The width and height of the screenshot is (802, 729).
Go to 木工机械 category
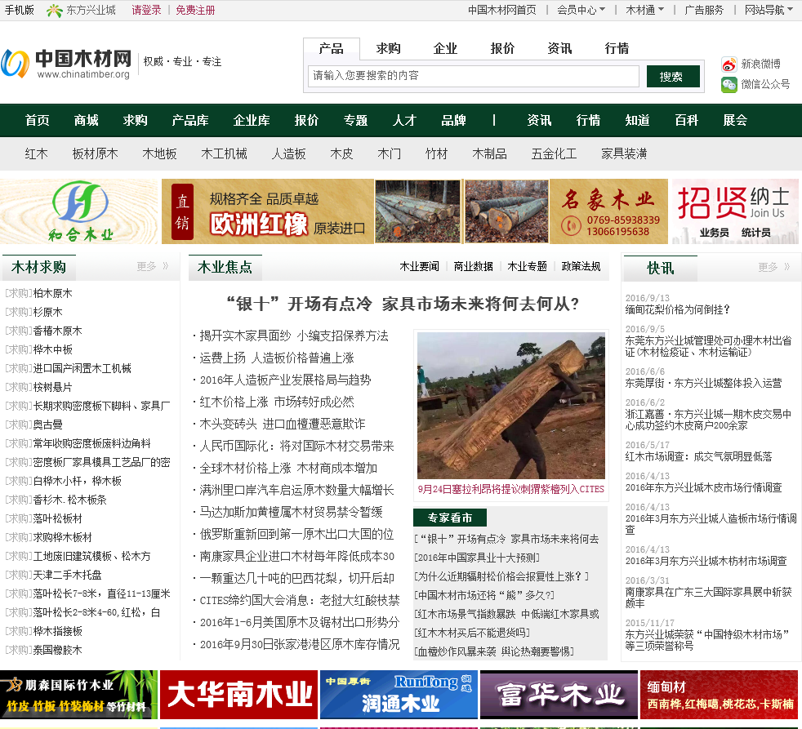point(224,153)
